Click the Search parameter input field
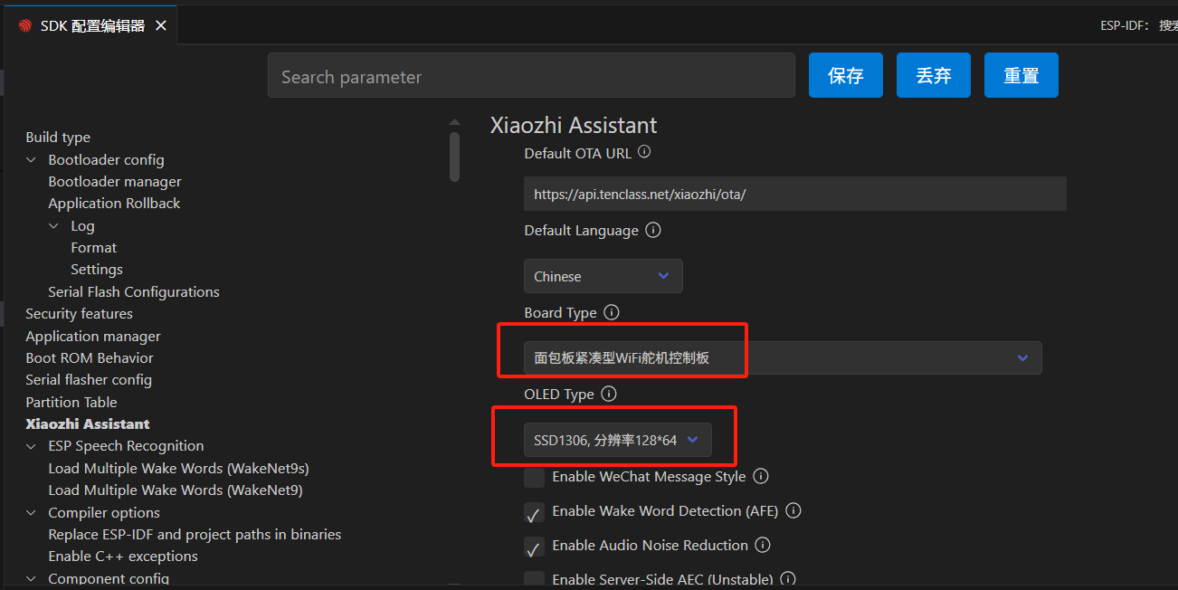 (x=530, y=77)
